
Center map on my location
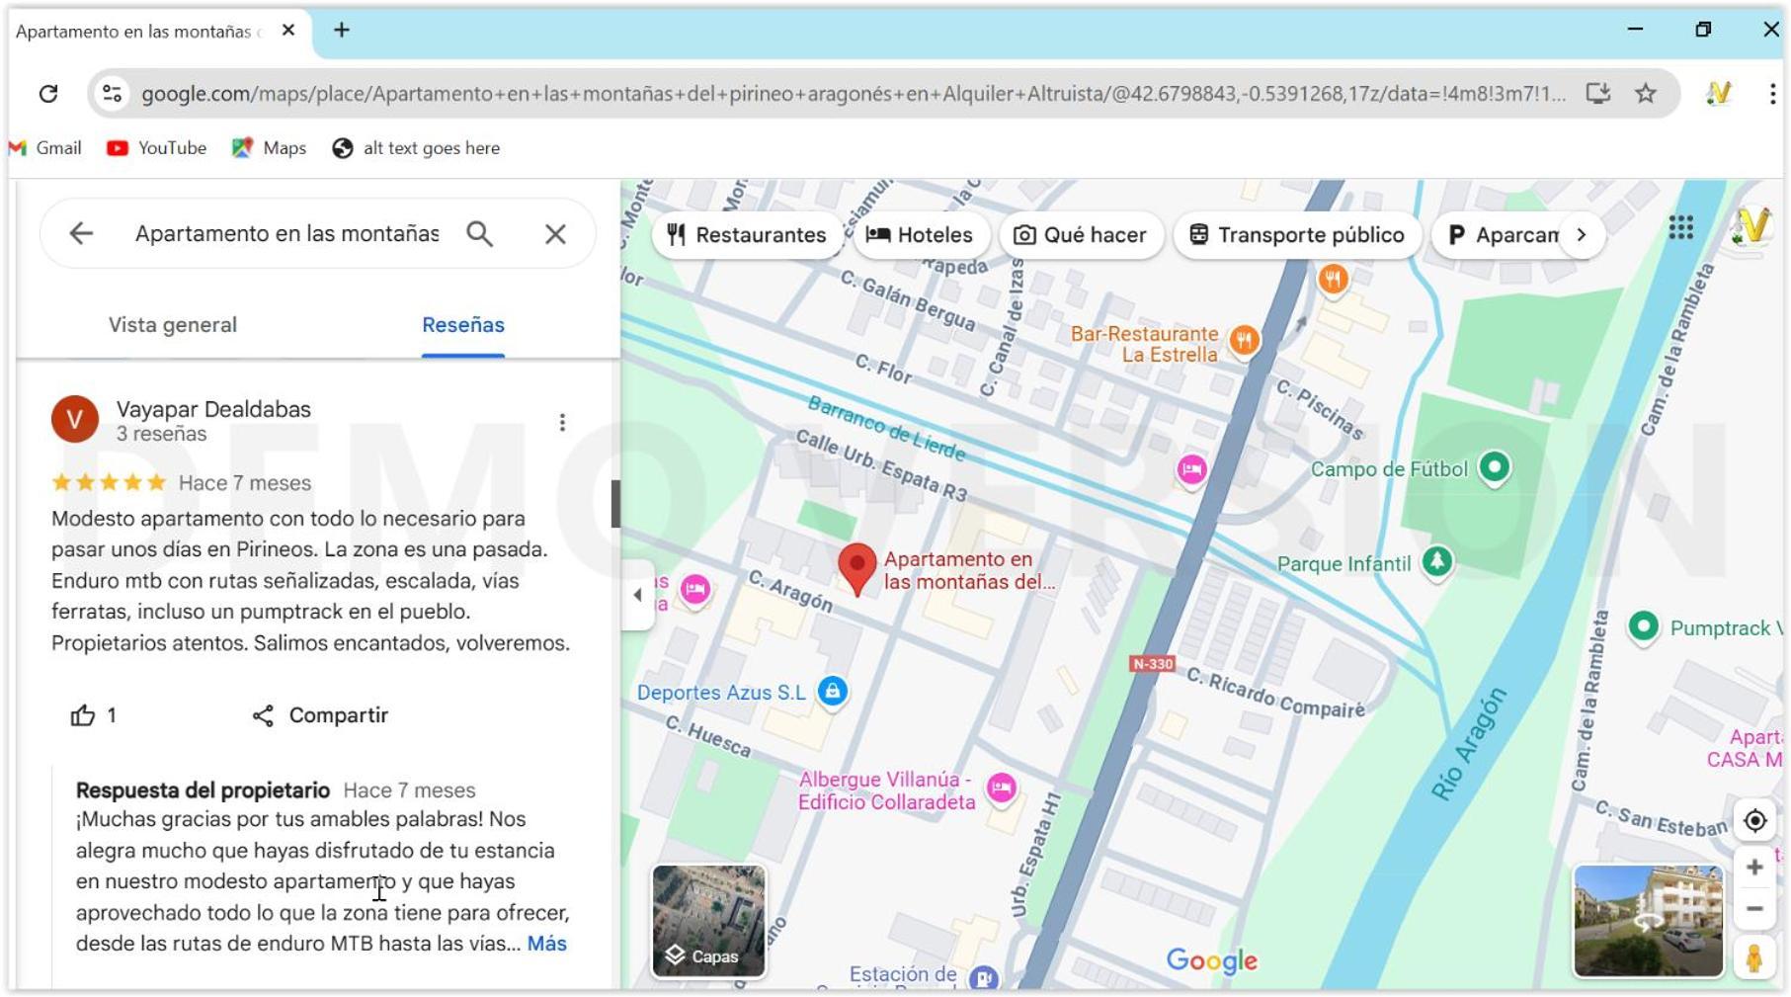1754,821
